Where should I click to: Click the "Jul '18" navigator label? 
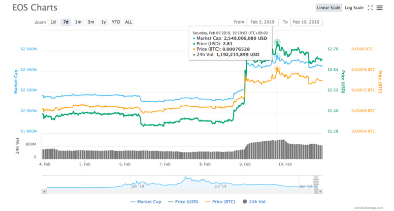pos(221,186)
